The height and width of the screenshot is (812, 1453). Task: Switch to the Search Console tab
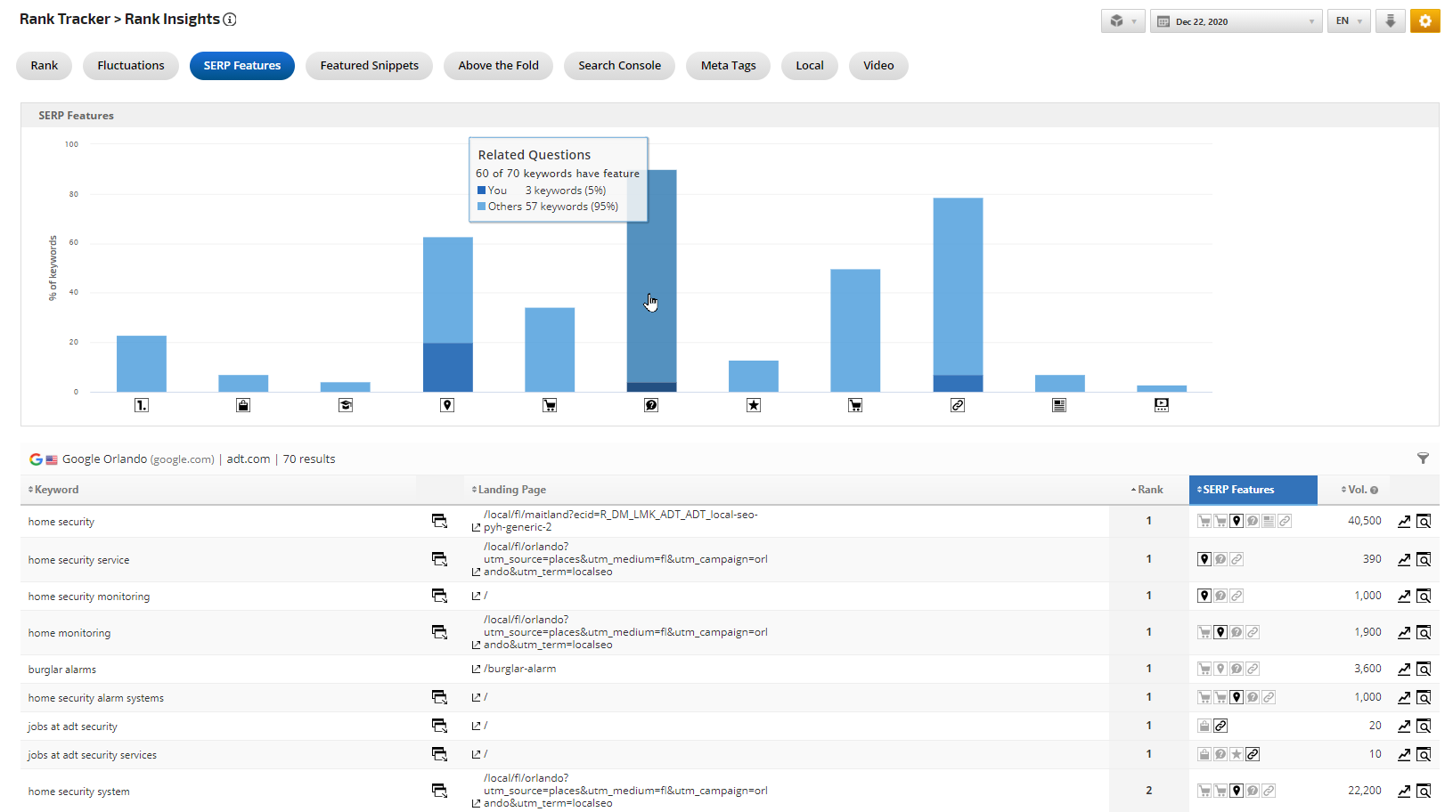pos(619,66)
